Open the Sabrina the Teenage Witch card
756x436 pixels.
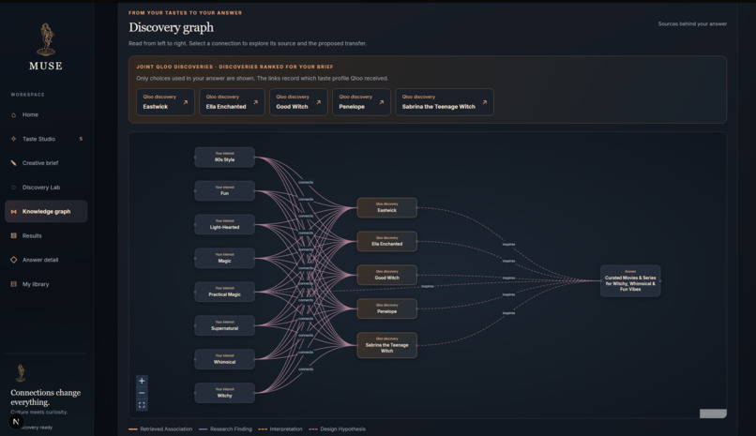(445, 101)
